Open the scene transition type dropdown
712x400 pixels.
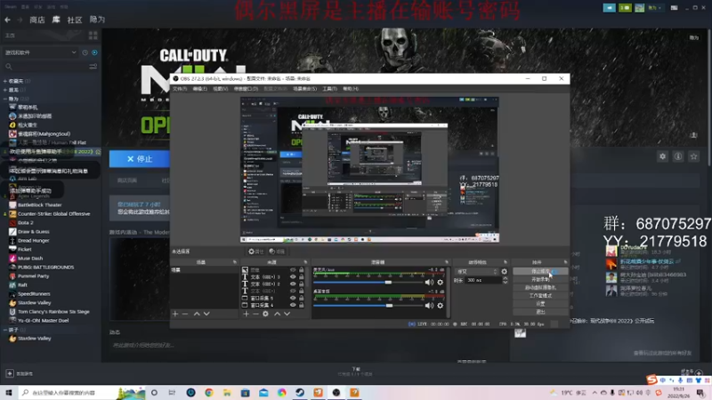pos(477,272)
